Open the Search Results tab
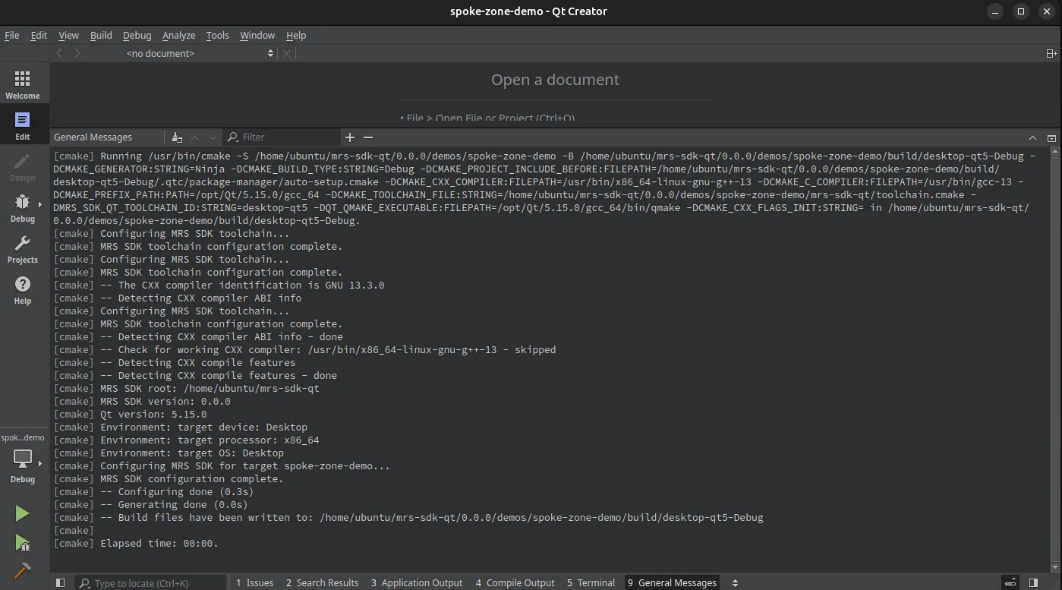 (x=322, y=583)
